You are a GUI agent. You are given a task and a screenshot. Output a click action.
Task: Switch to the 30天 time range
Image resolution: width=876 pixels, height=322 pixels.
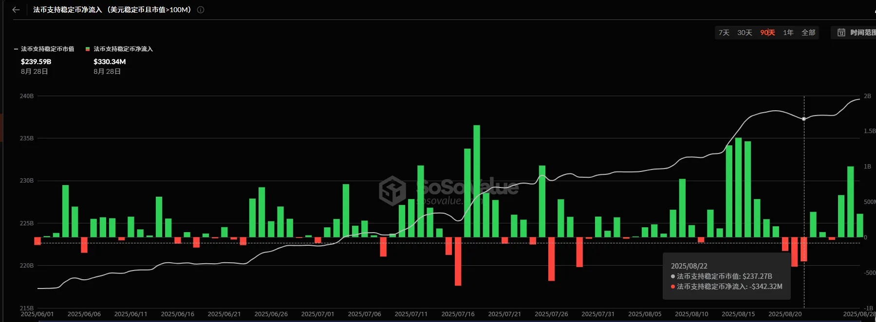coord(745,33)
